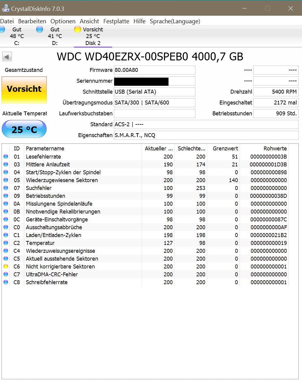
Task: Click status orb of Laden/Entladen-Zyklen row
Action: 6,235
